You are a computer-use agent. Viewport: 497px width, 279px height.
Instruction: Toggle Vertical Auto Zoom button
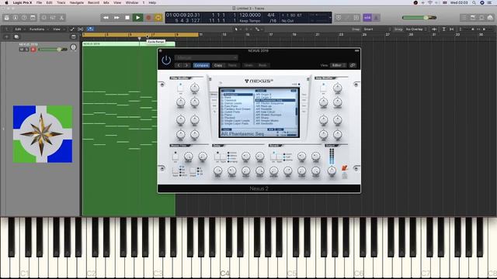pyautogui.click(x=443, y=29)
